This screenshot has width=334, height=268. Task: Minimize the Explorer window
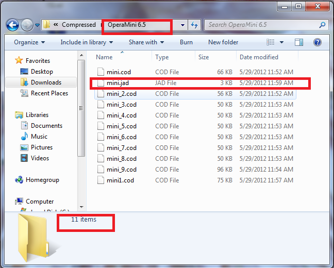(285, 6)
